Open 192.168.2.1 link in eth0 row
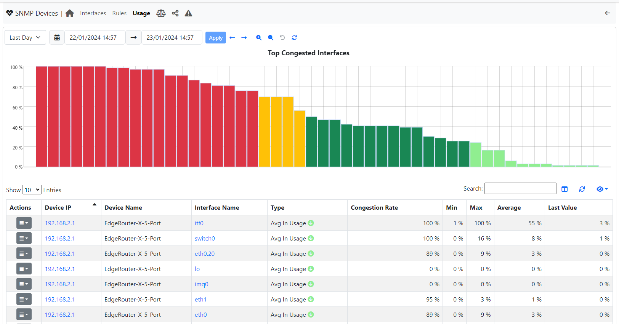This screenshot has height=324, width=619. [60, 314]
